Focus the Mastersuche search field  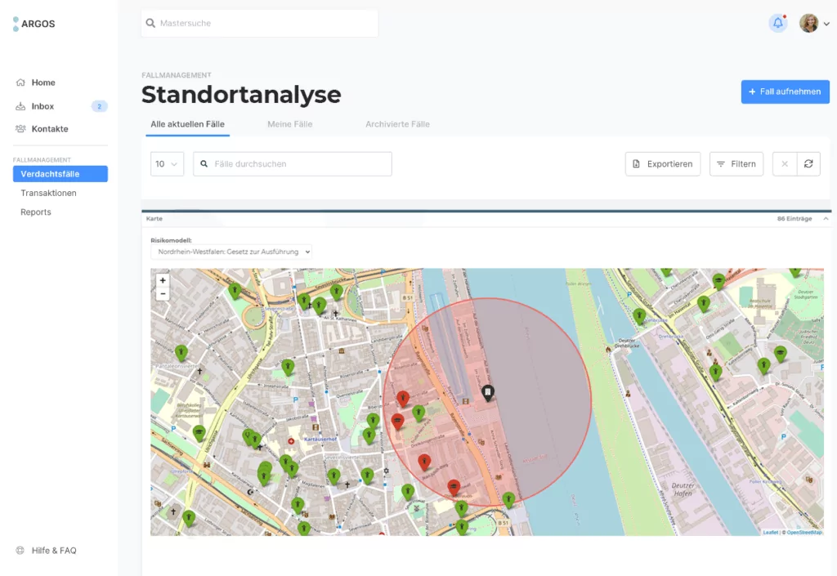(x=259, y=24)
